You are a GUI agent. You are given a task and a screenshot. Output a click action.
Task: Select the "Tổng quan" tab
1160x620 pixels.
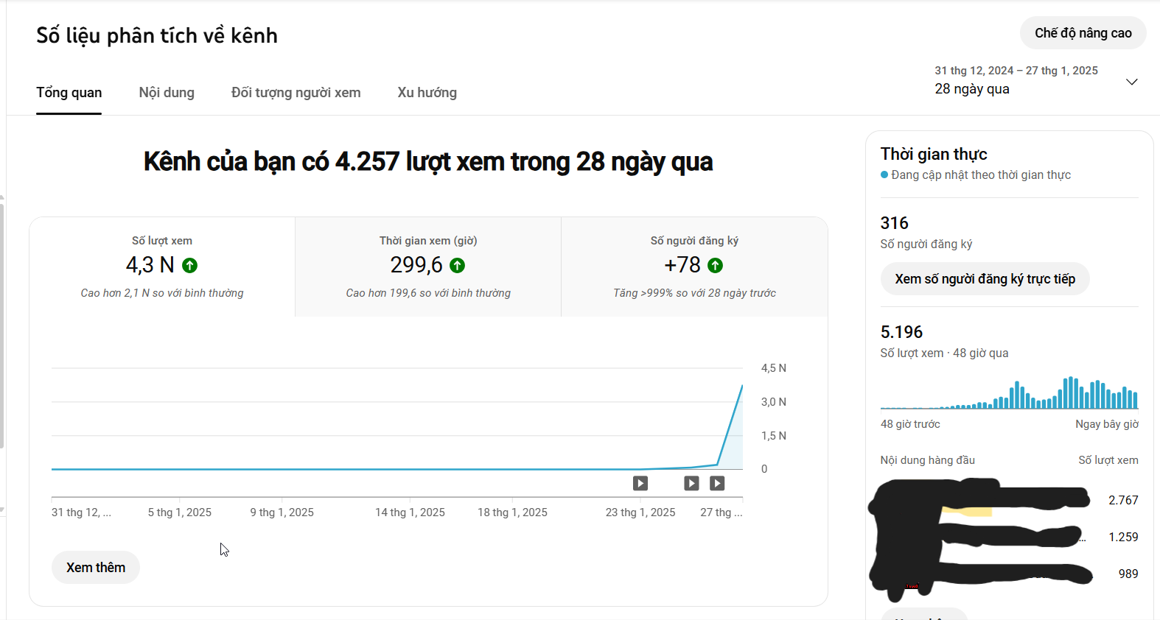tap(69, 93)
